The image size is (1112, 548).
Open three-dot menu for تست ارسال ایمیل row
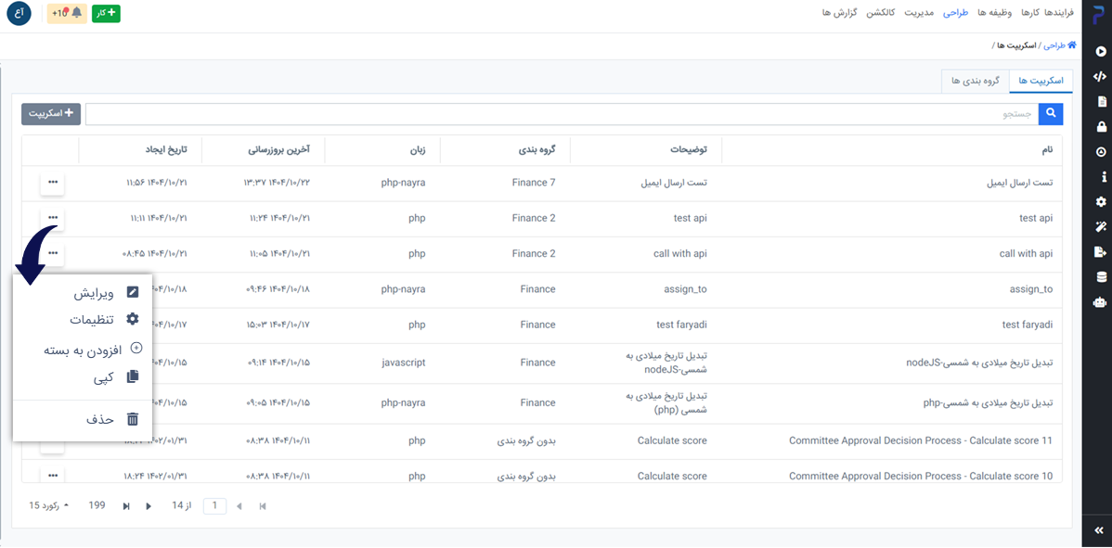point(52,183)
